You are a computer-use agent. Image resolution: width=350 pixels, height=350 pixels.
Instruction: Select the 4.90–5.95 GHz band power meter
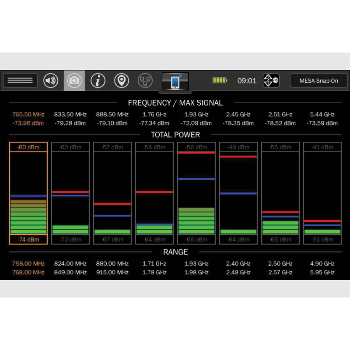322,193
